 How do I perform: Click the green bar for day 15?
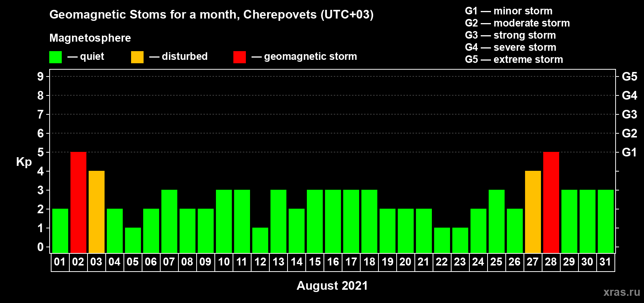(x=315, y=221)
